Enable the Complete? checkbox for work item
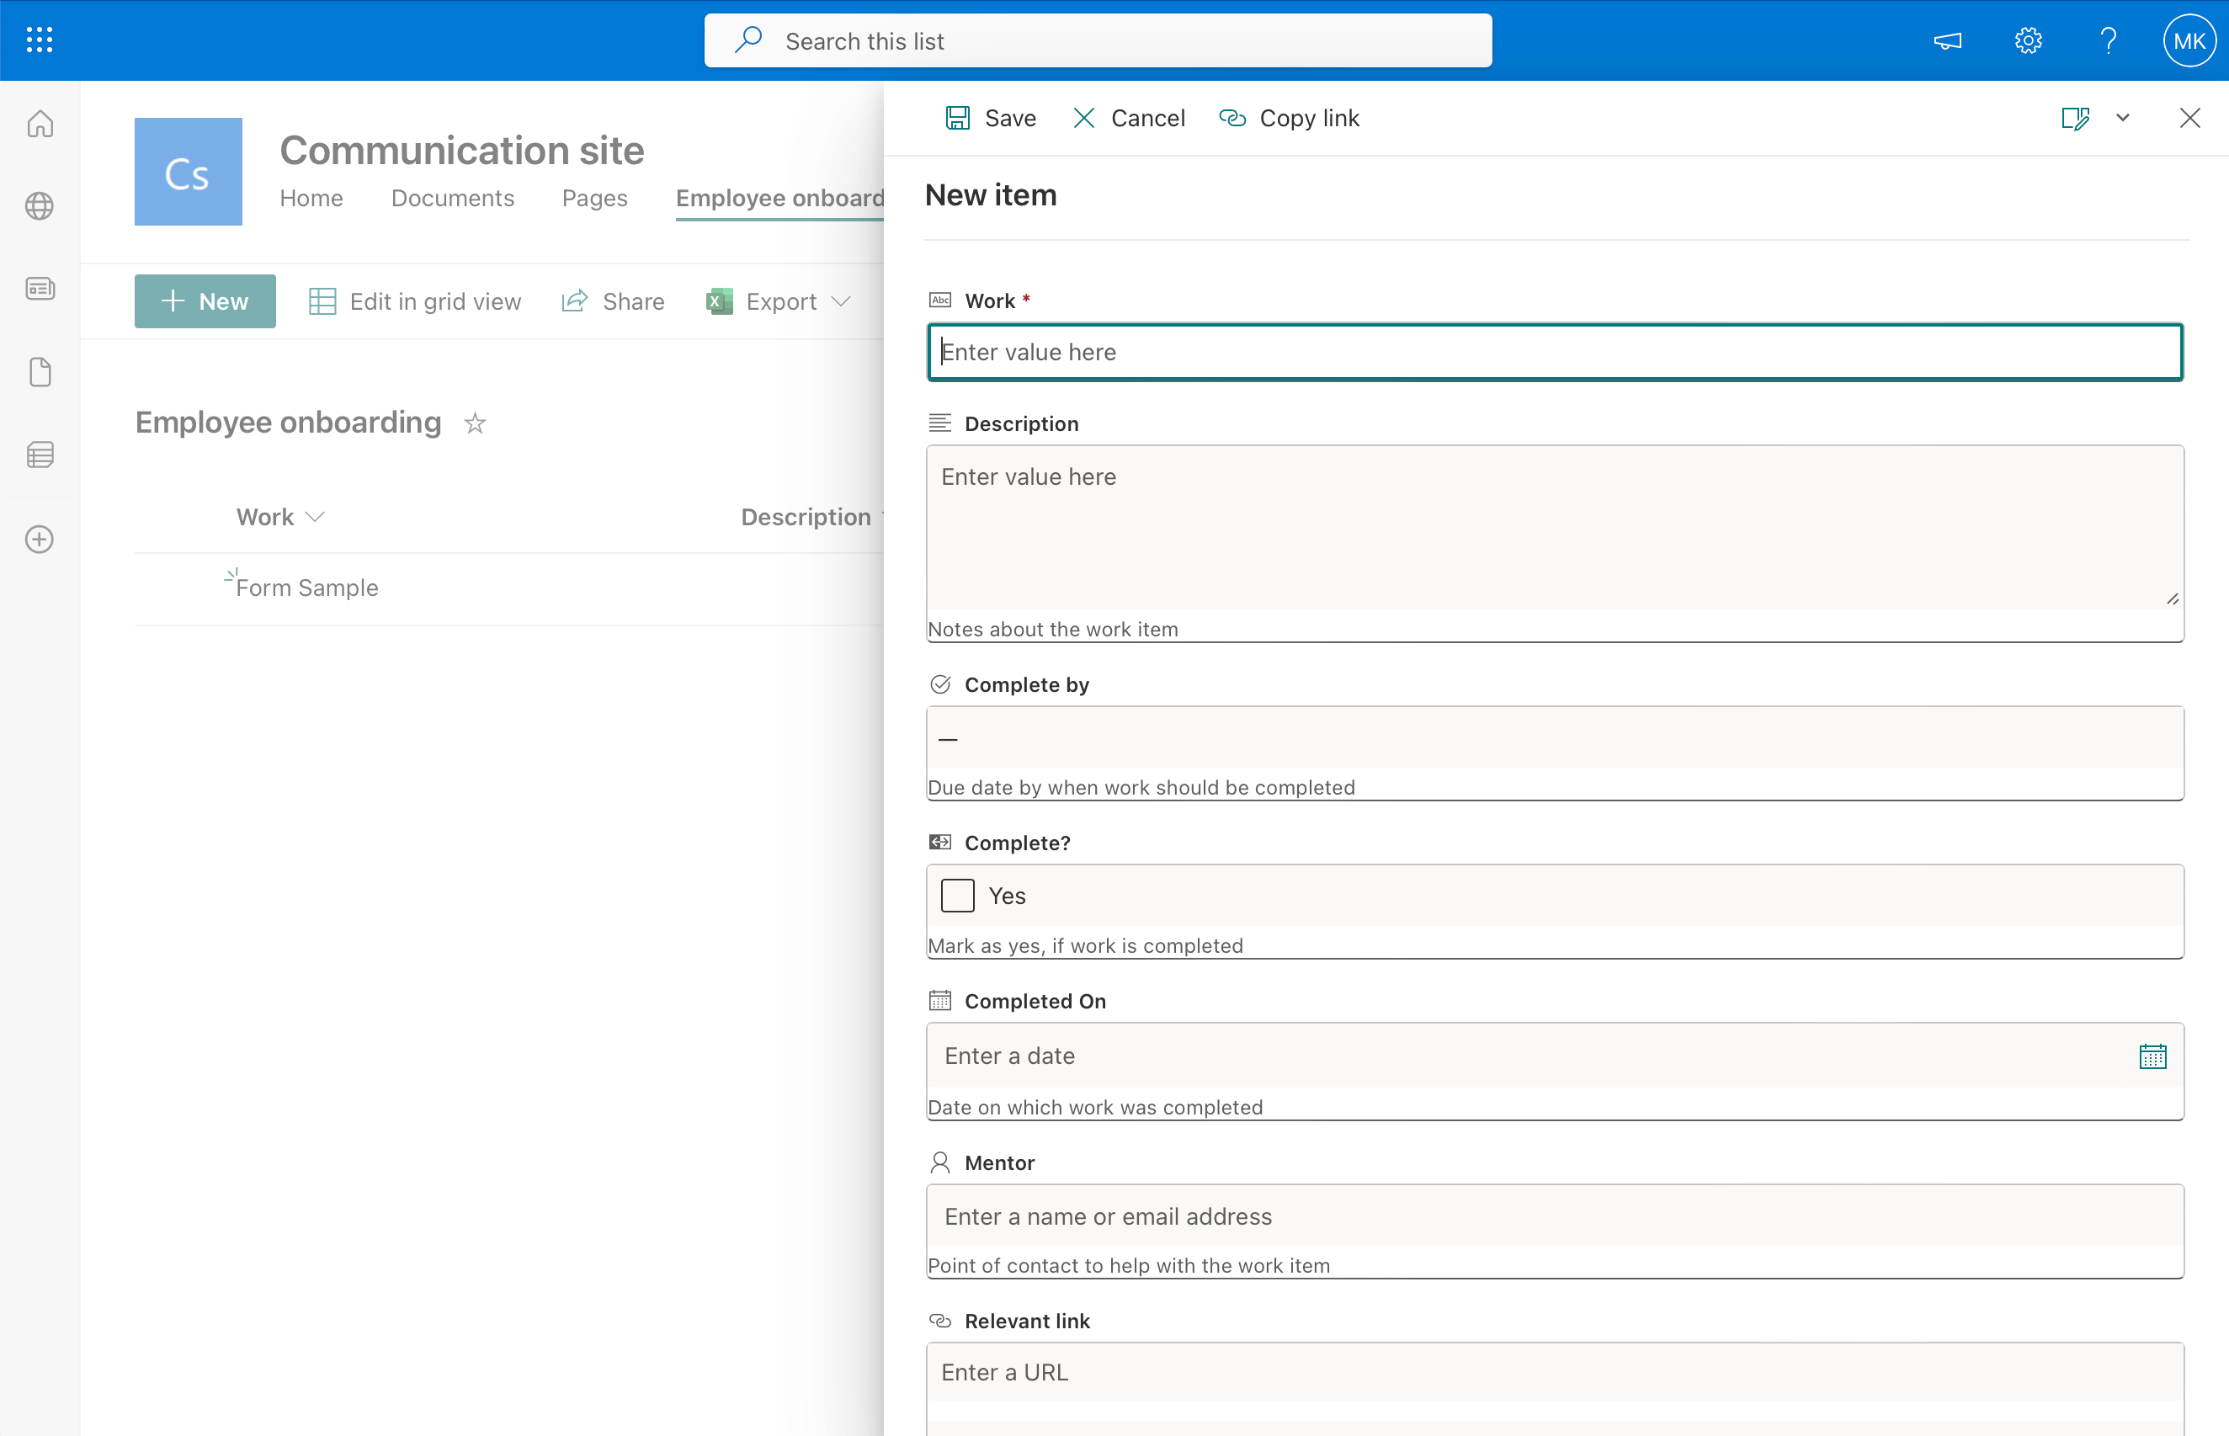2229x1436 pixels. coord(957,896)
